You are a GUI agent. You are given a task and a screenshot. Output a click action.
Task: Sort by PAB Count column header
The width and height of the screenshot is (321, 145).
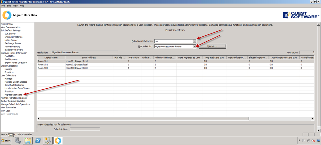(134, 58)
